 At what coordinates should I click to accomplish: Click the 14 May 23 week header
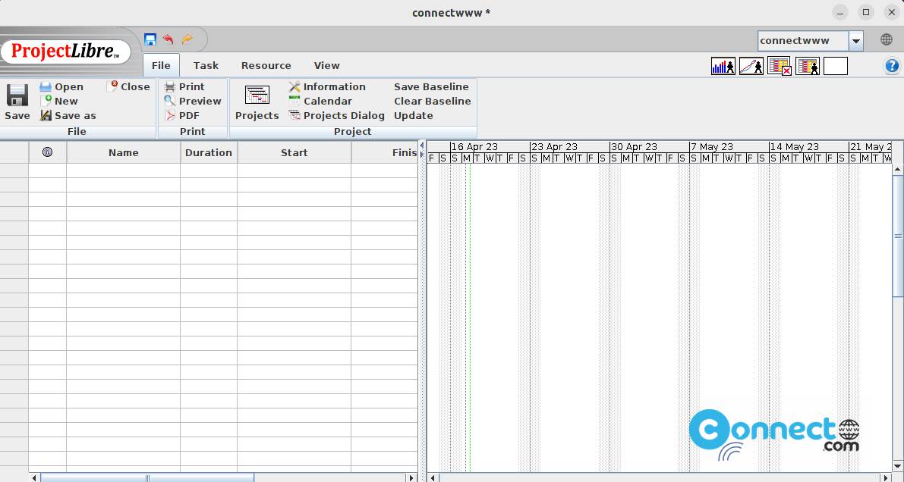coord(809,147)
